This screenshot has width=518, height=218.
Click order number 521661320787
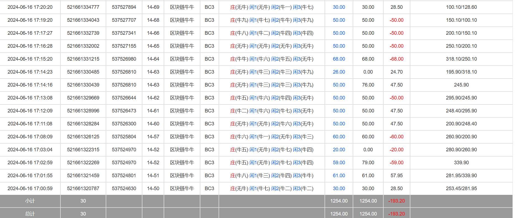pos(83,189)
